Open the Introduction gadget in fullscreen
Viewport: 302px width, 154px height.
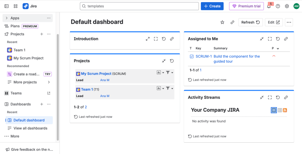[x=156, y=39]
